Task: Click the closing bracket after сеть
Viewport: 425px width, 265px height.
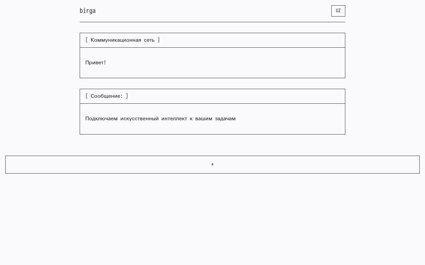Action: 159,40
